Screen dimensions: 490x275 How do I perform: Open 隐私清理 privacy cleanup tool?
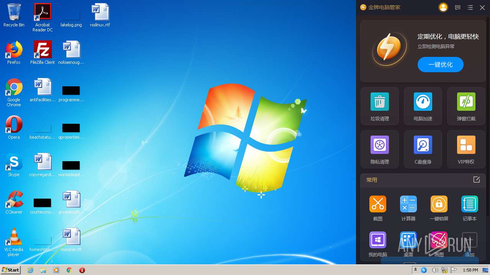click(379, 149)
